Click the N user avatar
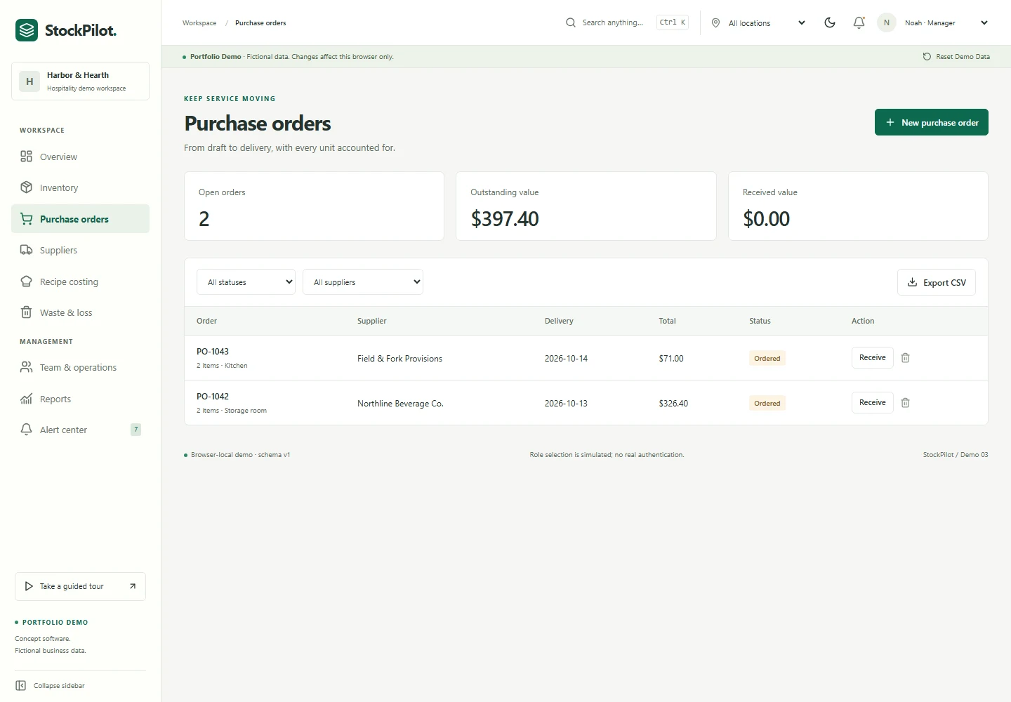This screenshot has width=1011, height=702. click(887, 22)
